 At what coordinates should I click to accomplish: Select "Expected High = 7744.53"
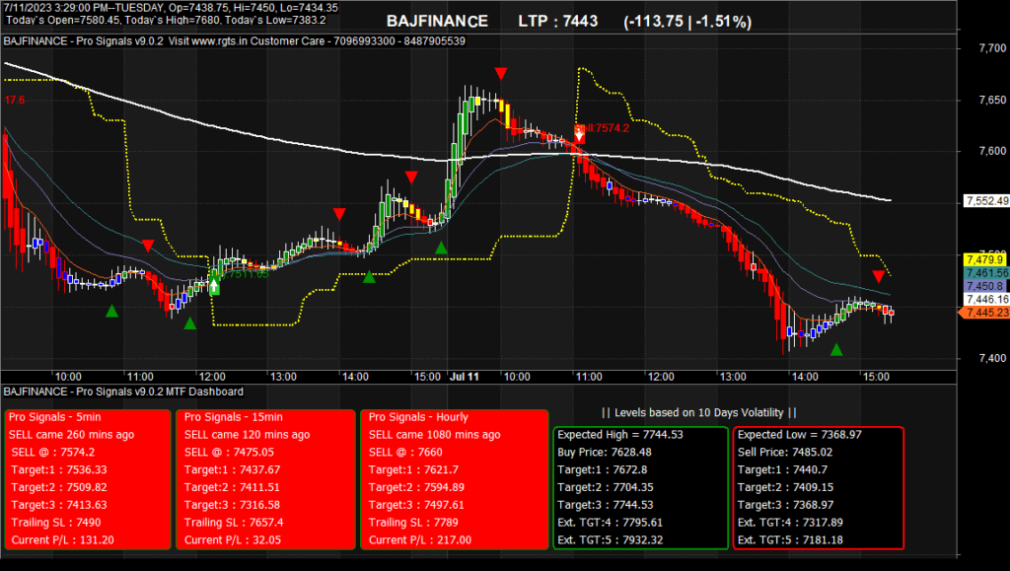coord(620,435)
